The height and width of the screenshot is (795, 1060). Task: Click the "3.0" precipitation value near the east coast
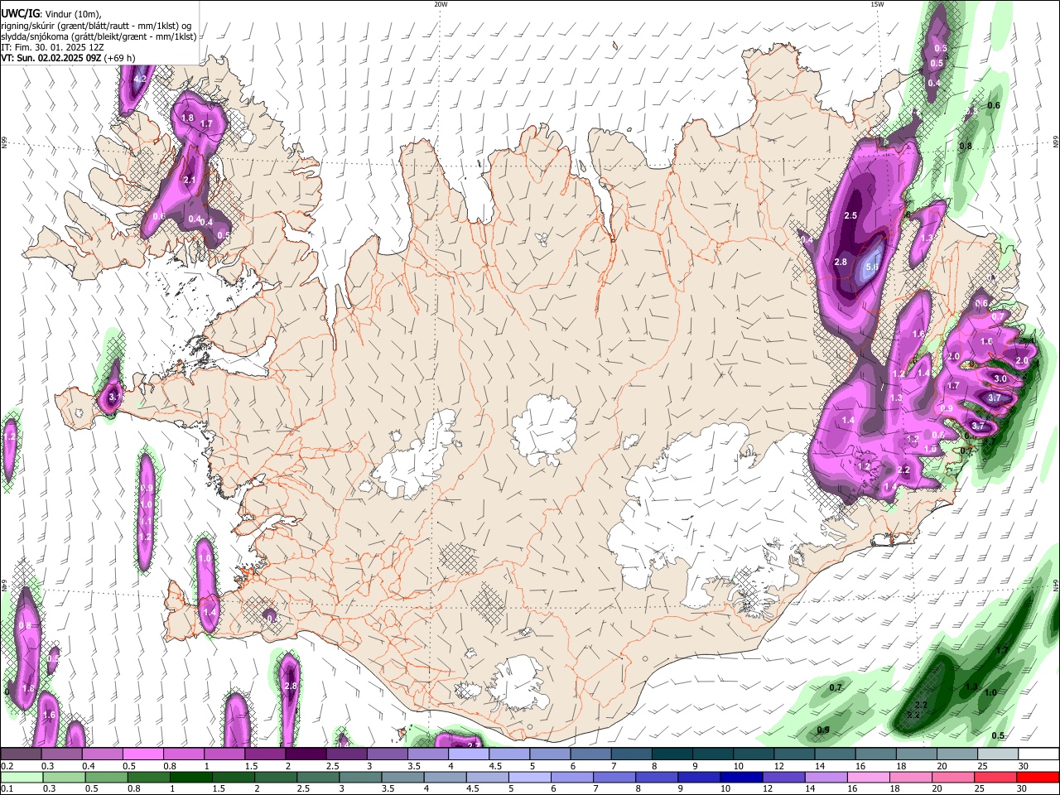pyautogui.click(x=1000, y=378)
